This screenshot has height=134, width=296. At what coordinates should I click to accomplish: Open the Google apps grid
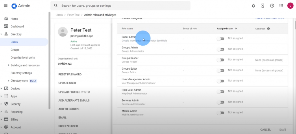point(281,6)
